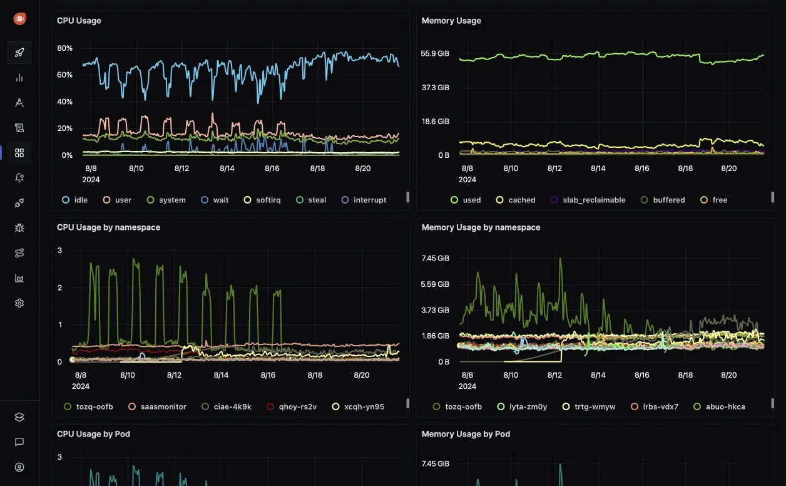Click the plug-shaped integrations icon
The image size is (786, 486).
19,202
